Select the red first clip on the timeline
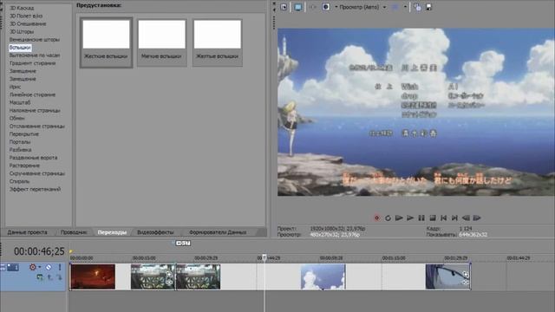The image size is (555, 312). tap(93, 276)
